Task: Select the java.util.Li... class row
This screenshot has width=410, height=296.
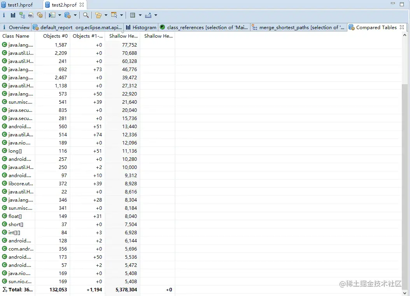Action: (21, 53)
